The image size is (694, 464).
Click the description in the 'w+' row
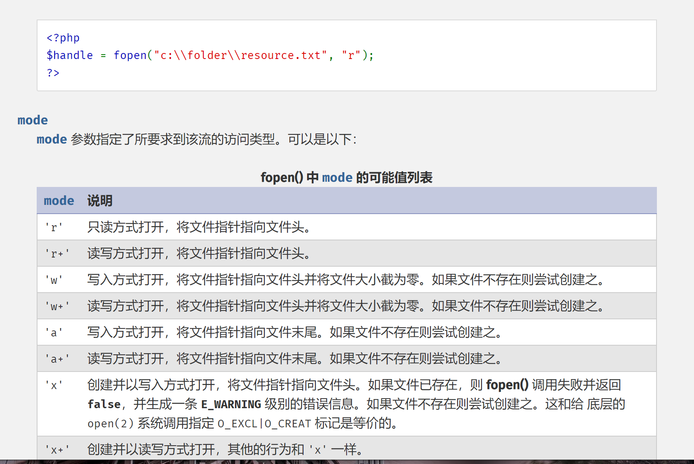pos(346,306)
